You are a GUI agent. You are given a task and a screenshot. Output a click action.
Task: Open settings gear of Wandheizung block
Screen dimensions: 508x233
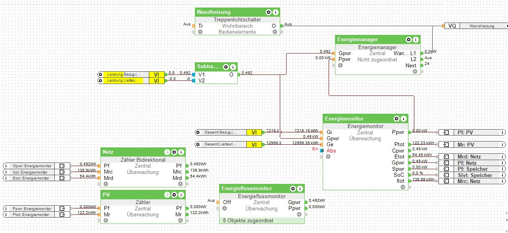point(269,12)
